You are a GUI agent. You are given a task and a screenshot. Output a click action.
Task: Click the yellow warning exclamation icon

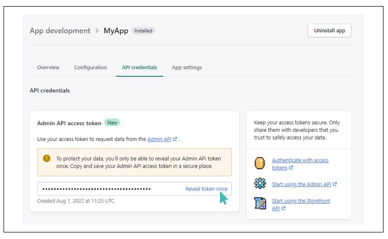coord(46,158)
